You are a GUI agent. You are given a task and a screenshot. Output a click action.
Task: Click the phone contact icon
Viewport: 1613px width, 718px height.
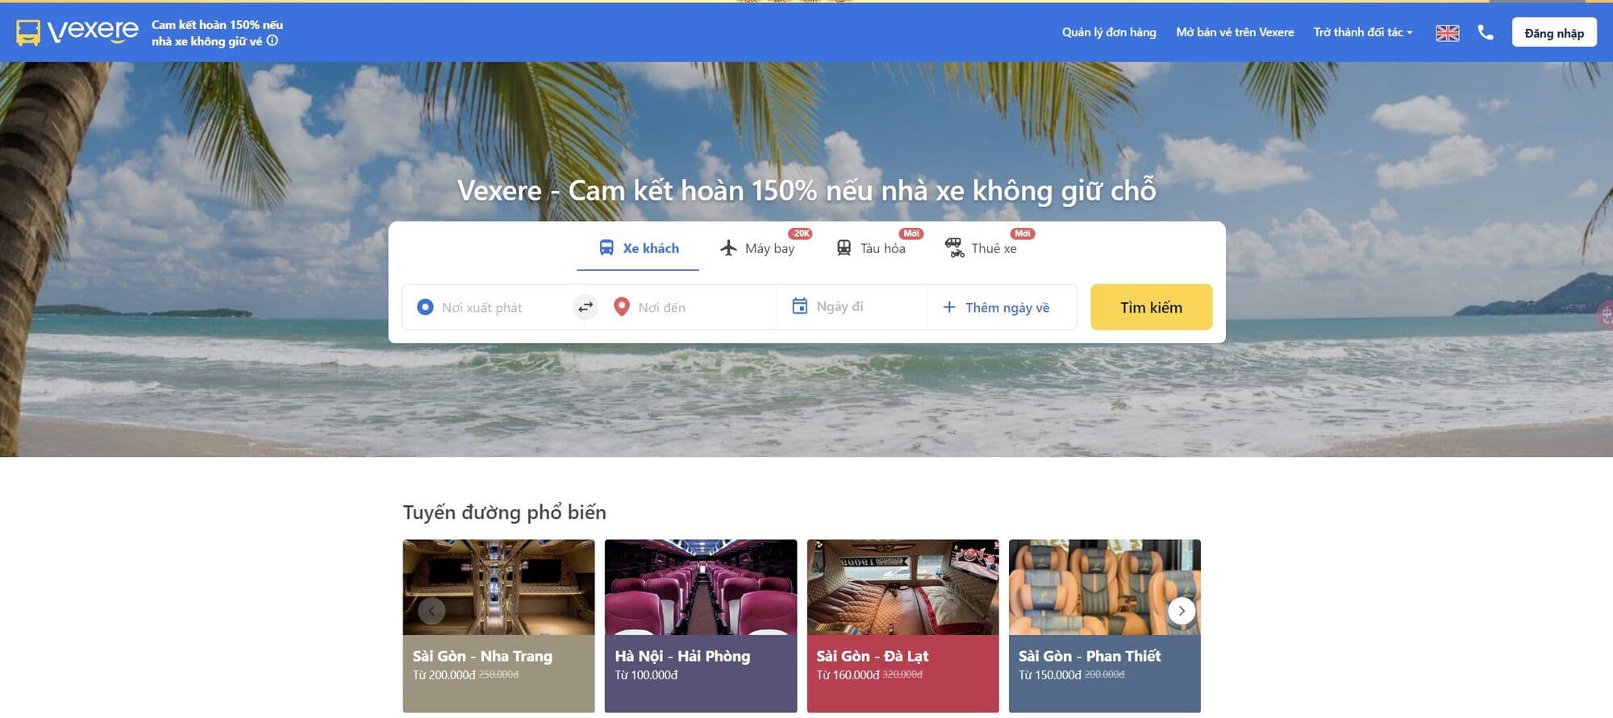pos(1486,32)
